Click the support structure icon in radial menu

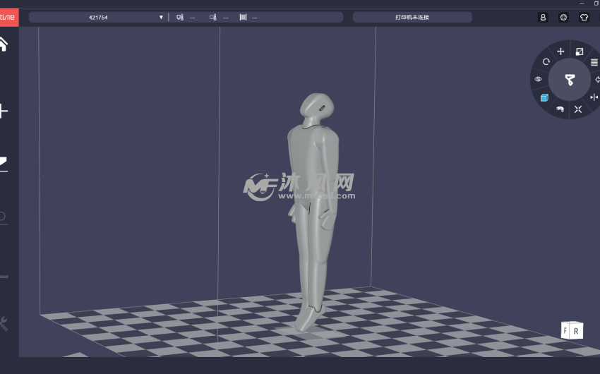tap(560, 109)
